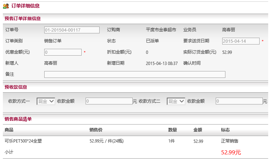Click the 确认时间 label
This screenshot has width=270, height=159.
[x=192, y=63]
